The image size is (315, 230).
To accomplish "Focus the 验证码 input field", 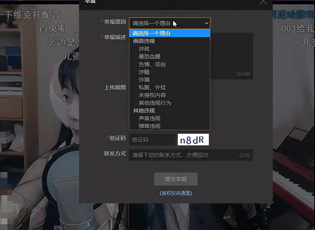I will 152,140.
